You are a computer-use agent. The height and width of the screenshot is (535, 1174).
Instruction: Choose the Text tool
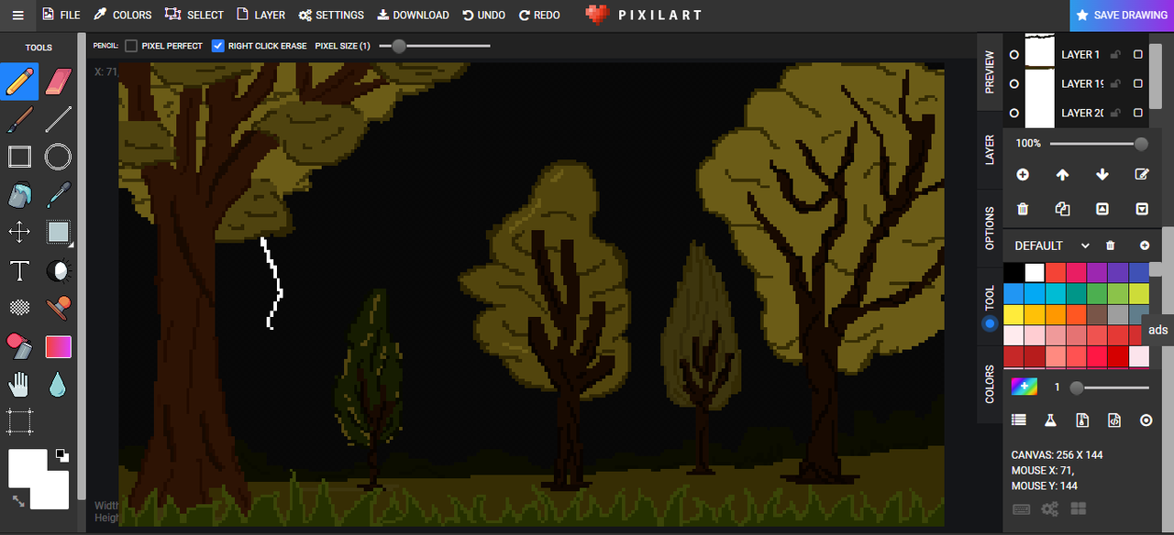(19, 271)
